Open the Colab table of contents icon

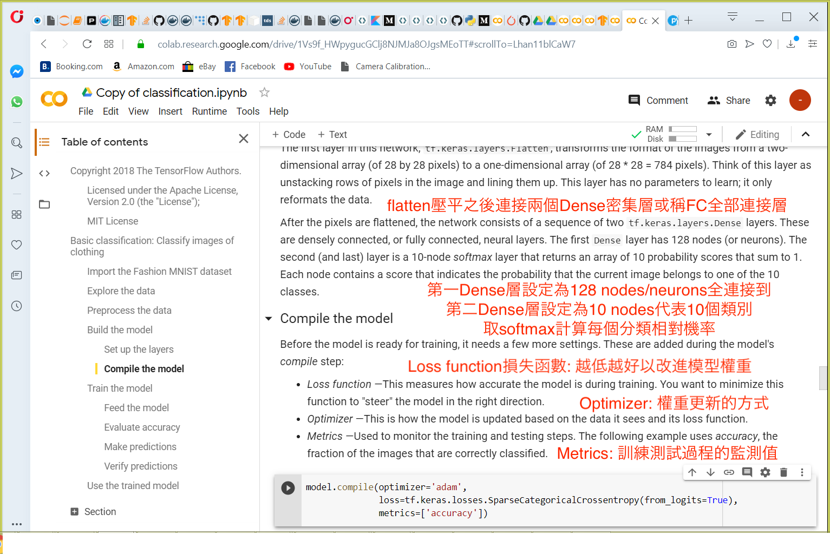(44, 142)
